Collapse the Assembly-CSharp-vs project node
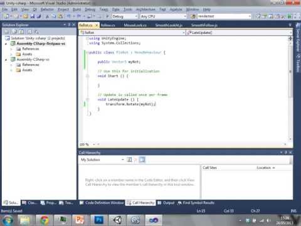 click(6, 60)
